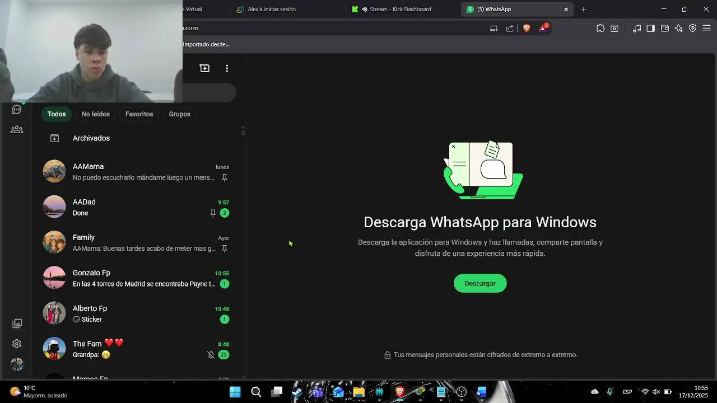
Task: Open the AADad chat
Action: click(x=139, y=207)
